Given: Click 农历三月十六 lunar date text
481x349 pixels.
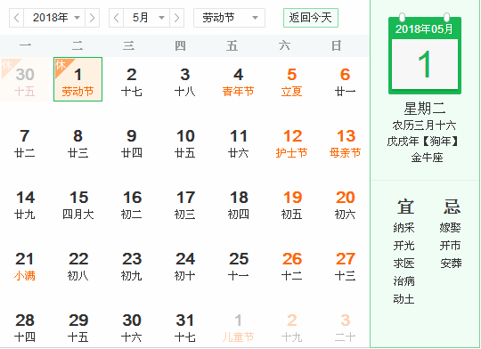Looking at the screenshot, I should [x=424, y=126].
